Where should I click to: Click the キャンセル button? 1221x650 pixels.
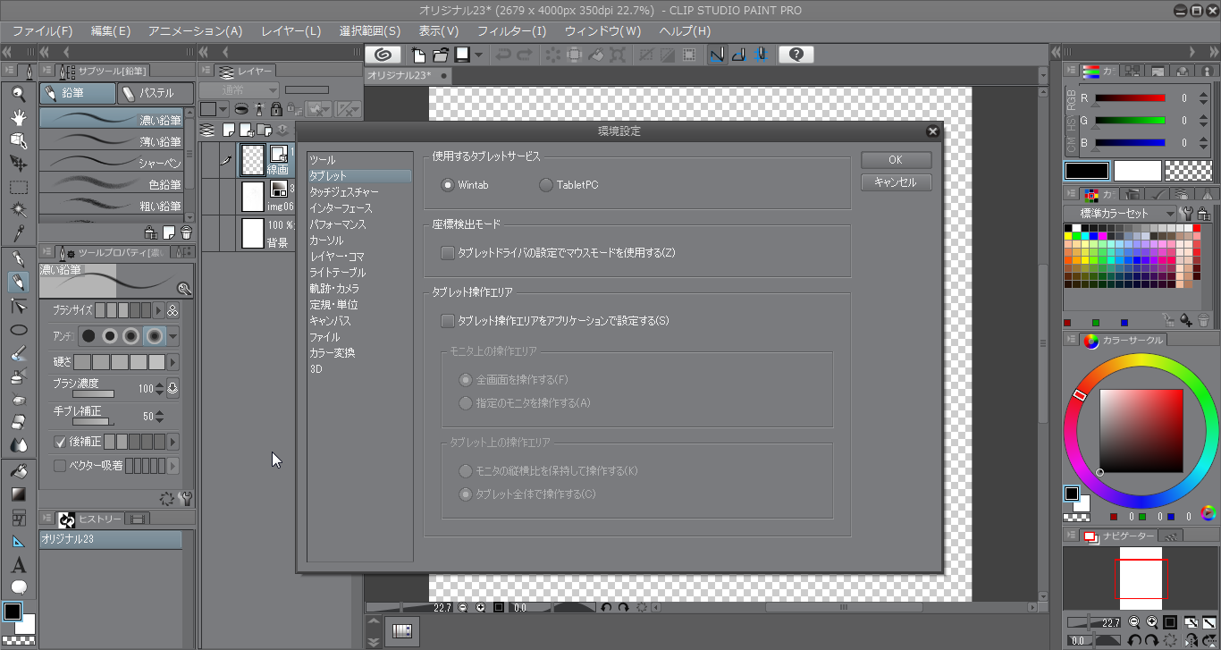(x=896, y=182)
